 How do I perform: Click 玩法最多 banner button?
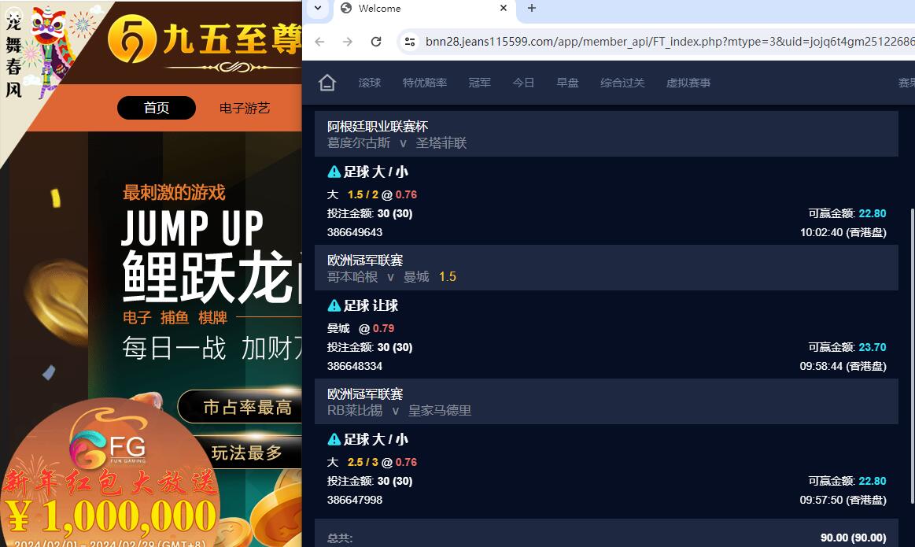[x=246, y=453]
